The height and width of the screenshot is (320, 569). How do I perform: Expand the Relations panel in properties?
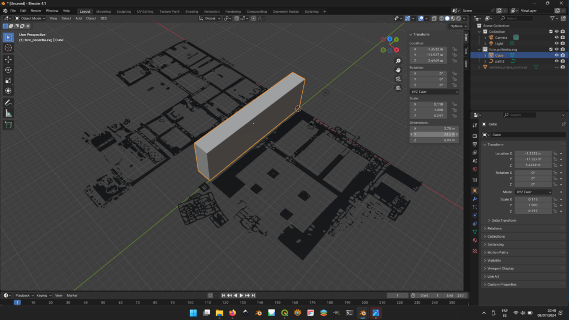[495, 228]
